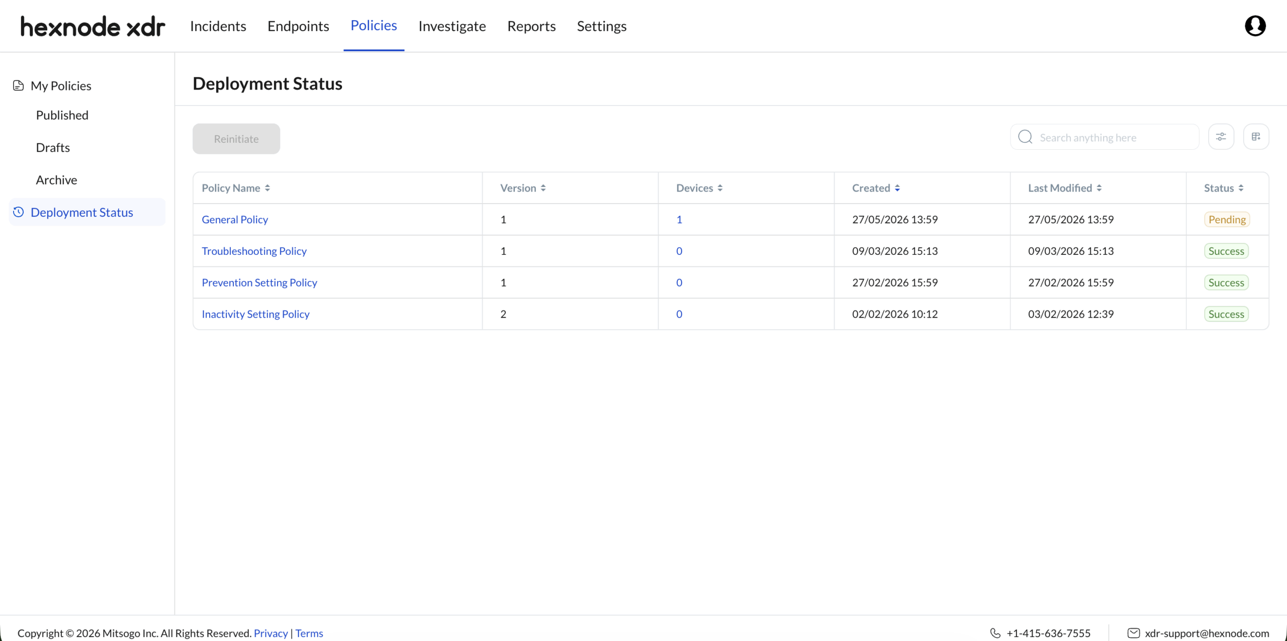This screenshot has height=641, width=1287.
Task: Open Drafts in sidebar
Action: (53, 147)
